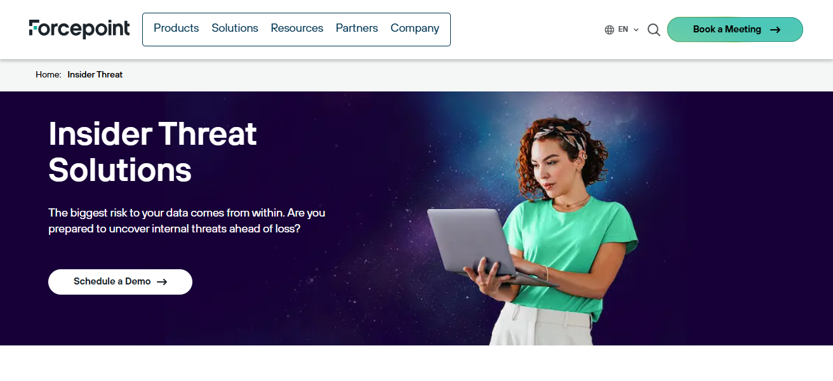Viewport: 833px width, 381px height.
Task: Click the arrow inside Book a Meeting
Action: (775, 30)
